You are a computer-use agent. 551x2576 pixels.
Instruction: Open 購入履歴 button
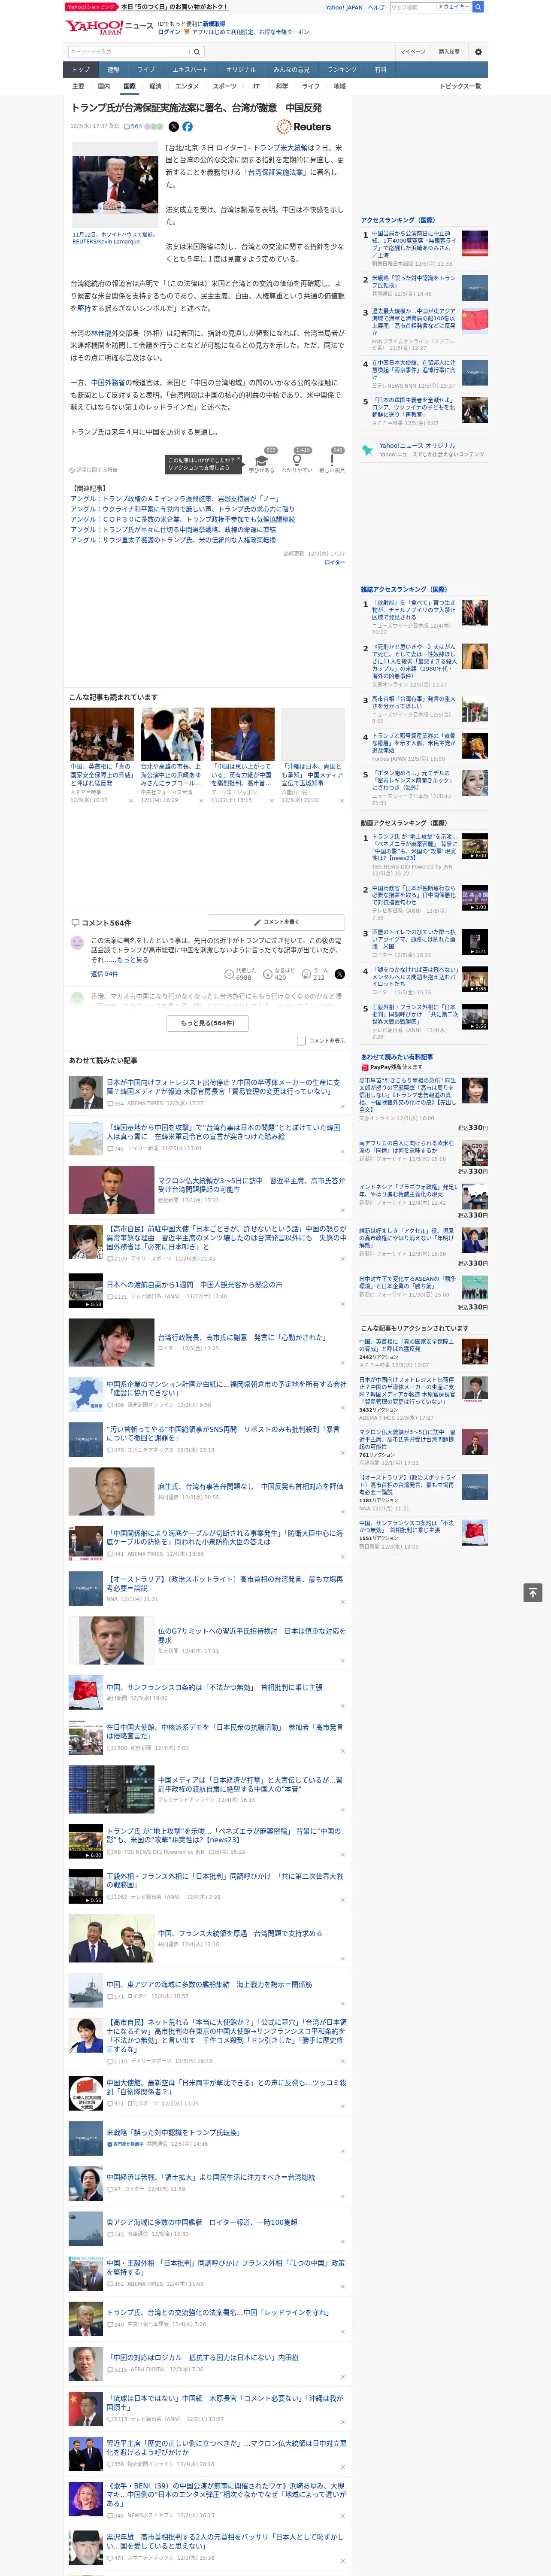coord(449,51)
